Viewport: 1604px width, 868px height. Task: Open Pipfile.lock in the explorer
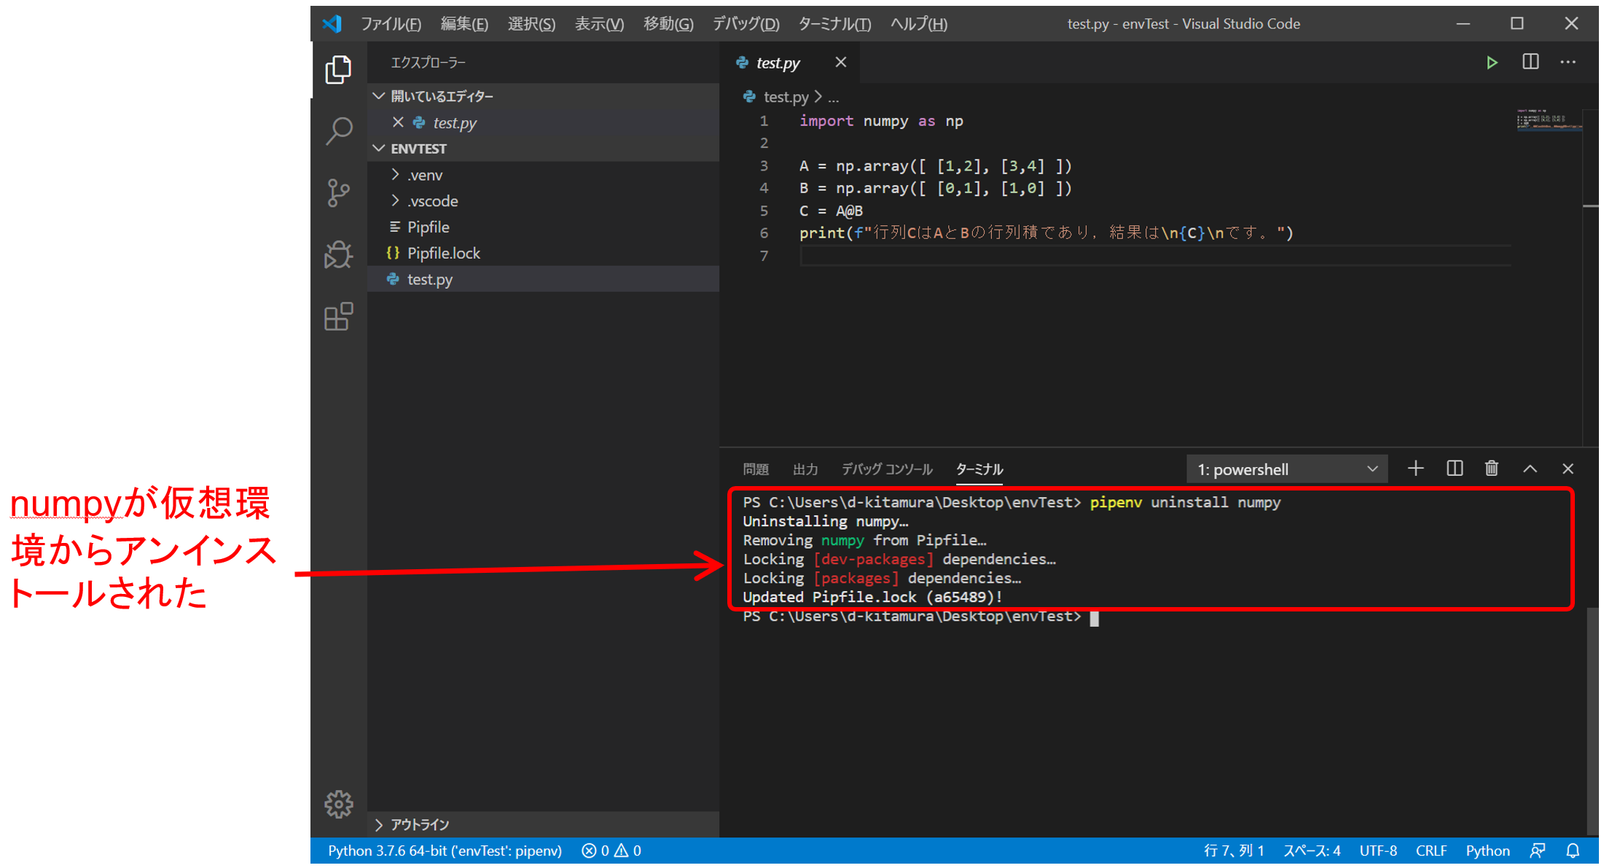[x=443, y=254]
